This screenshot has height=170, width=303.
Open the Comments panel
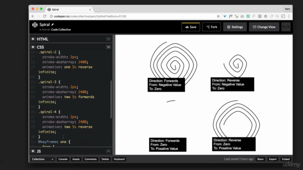tap(90, 159)
